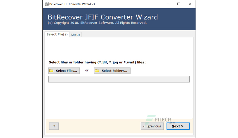Switch to the Select File(s) tab
This screenshot has height=138, width=238.
(x=57, y=34)
